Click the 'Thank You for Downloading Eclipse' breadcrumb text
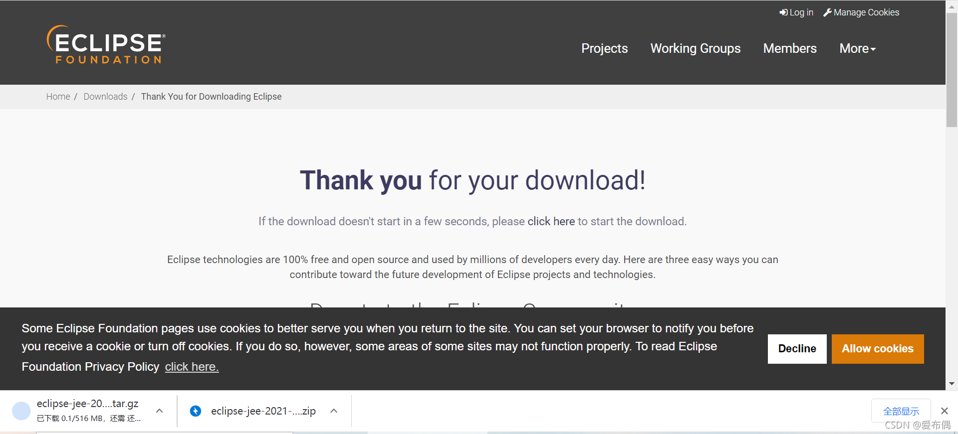The height and width of the screenshot is (434, 958). [x=211, y=97]
